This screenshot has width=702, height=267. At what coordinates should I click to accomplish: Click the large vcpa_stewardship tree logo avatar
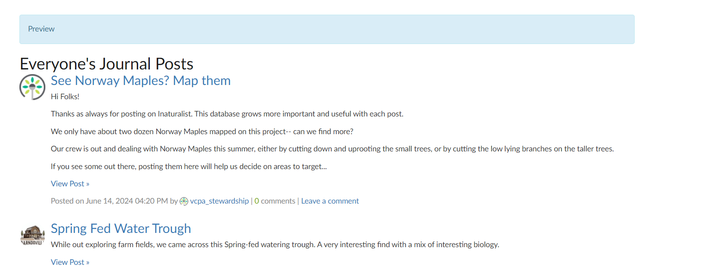pyautogui.click(x=32, y=87)
